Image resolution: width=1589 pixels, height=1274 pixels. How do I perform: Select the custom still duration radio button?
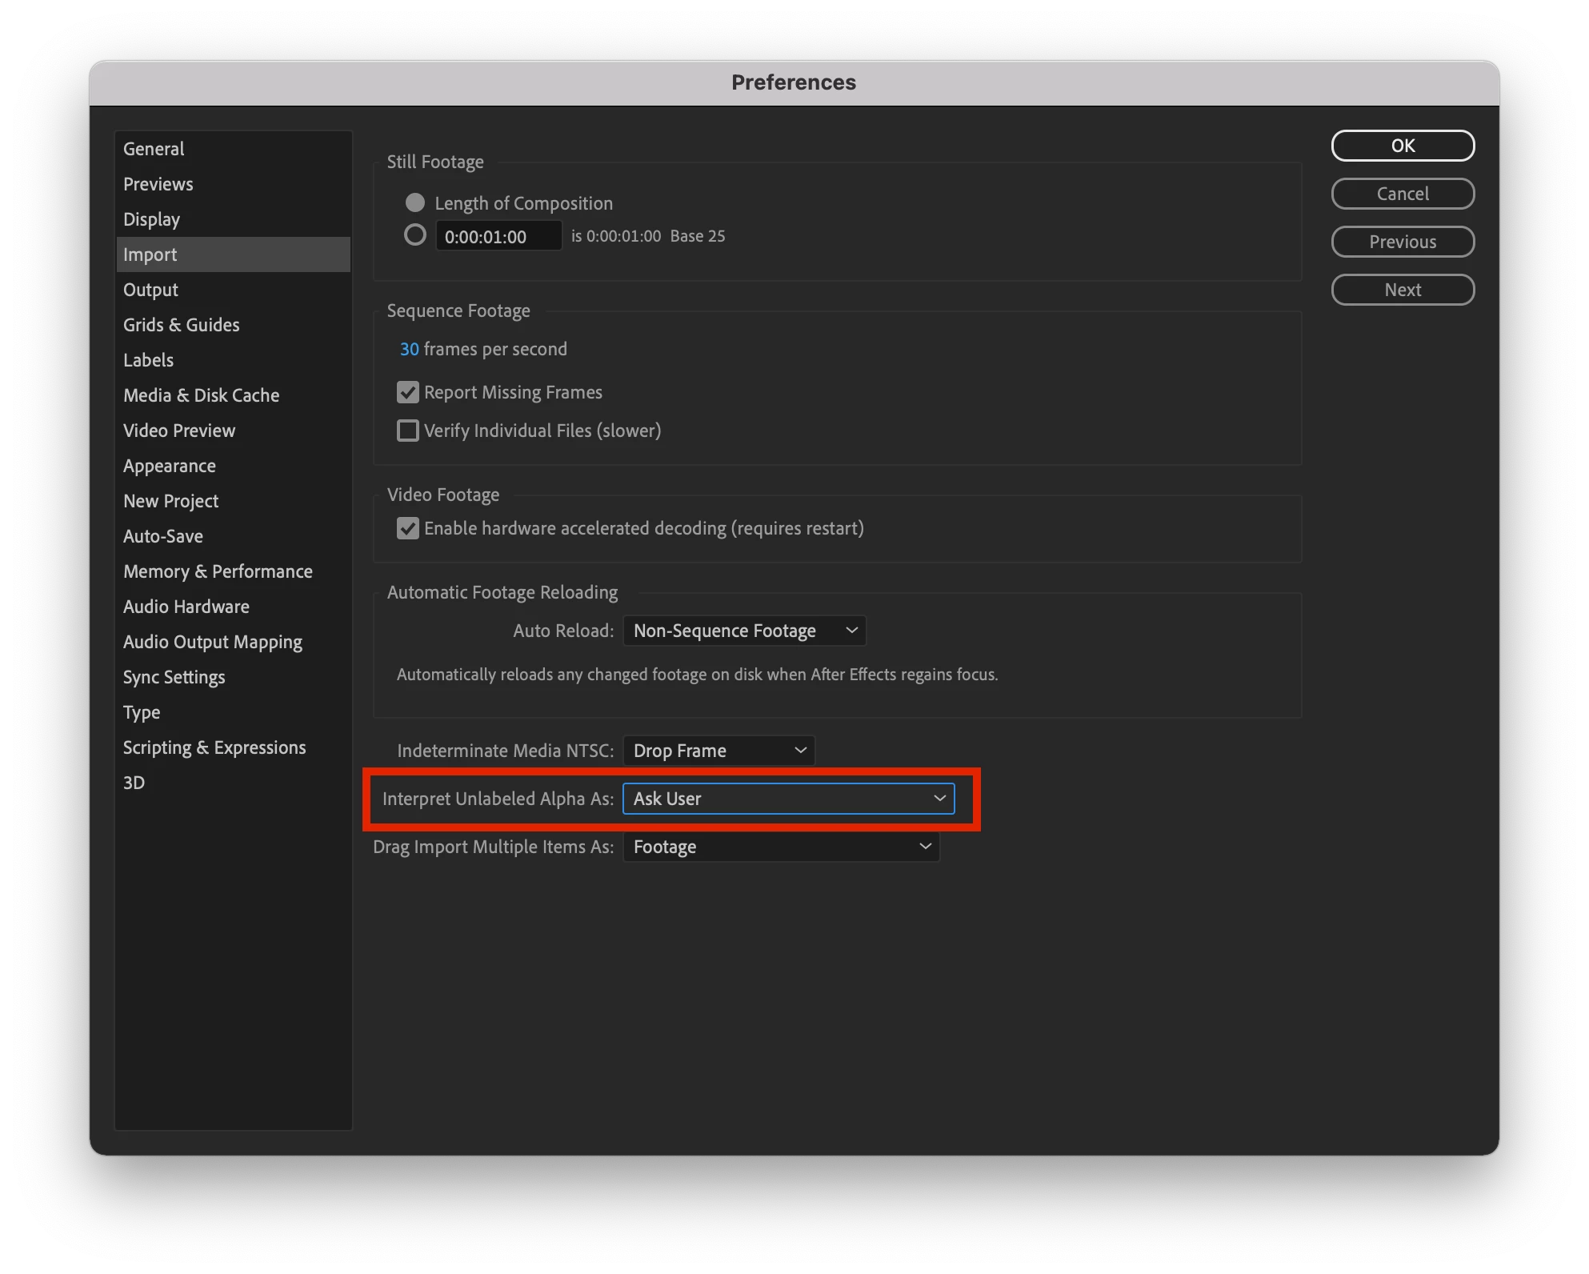414,235
